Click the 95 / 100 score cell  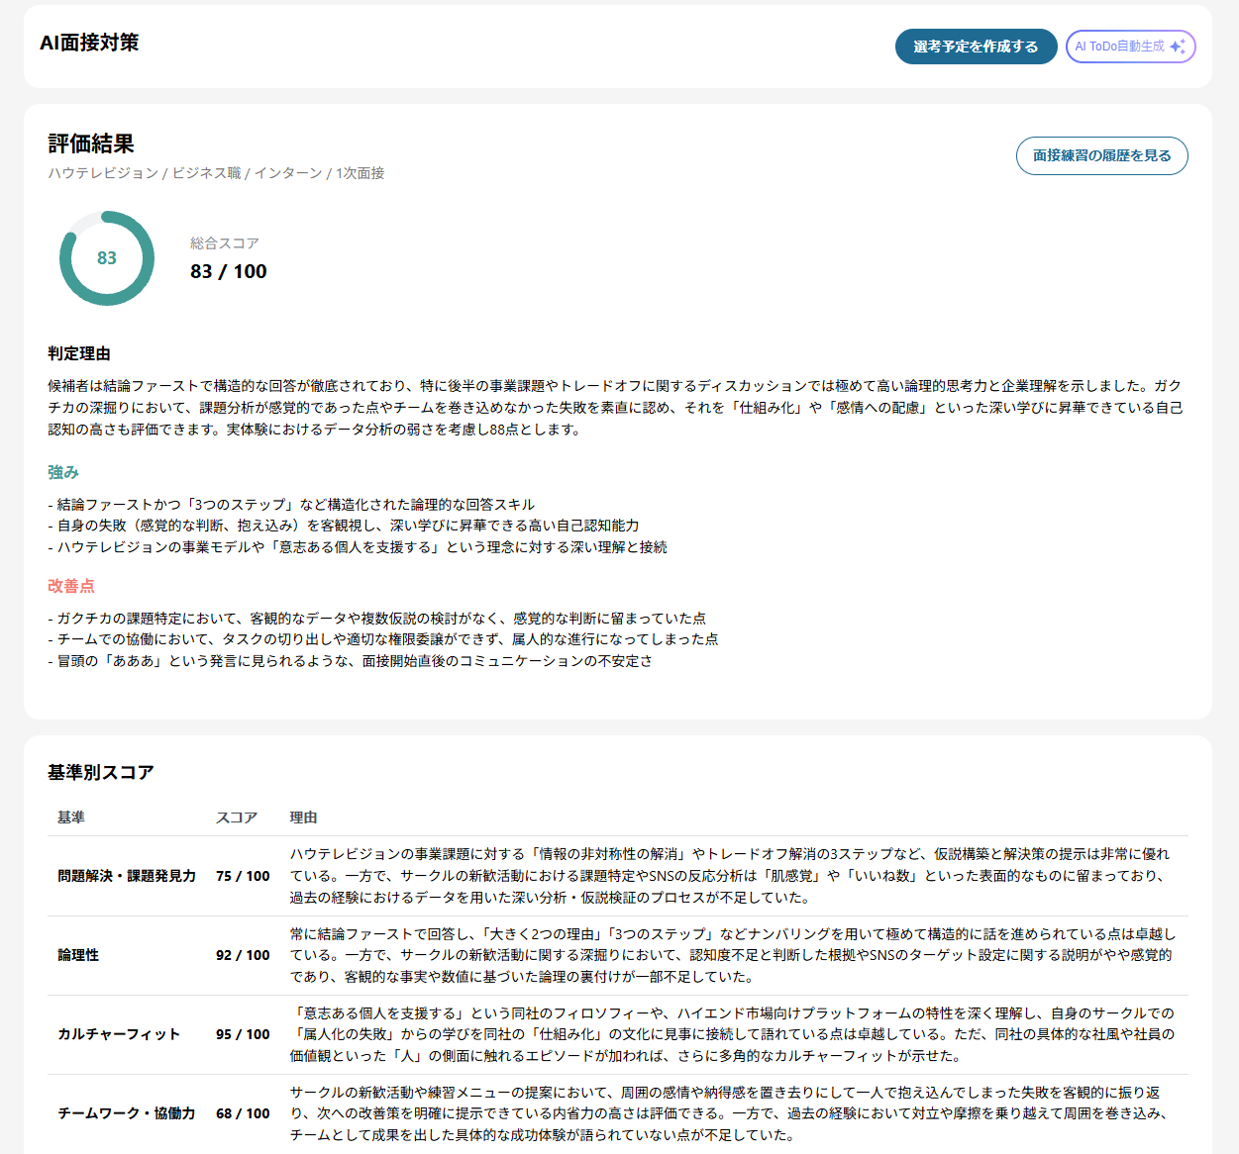tap(243, 1034)
